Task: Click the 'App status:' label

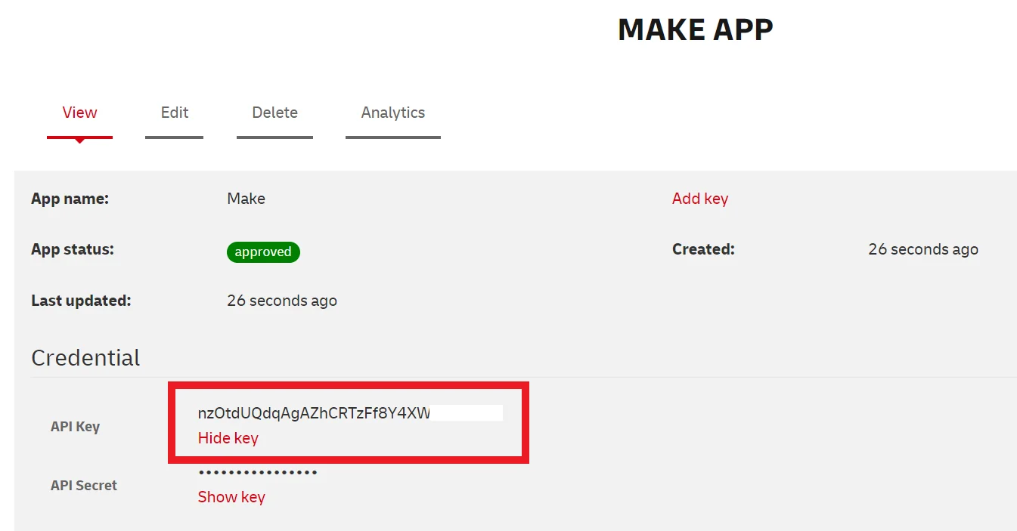Action: click(73, 249)
